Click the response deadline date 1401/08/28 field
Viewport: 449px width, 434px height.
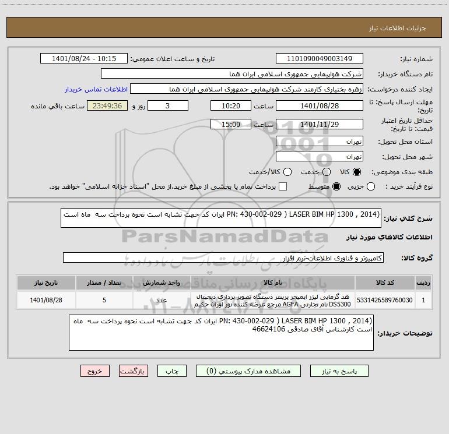point(319,105)
